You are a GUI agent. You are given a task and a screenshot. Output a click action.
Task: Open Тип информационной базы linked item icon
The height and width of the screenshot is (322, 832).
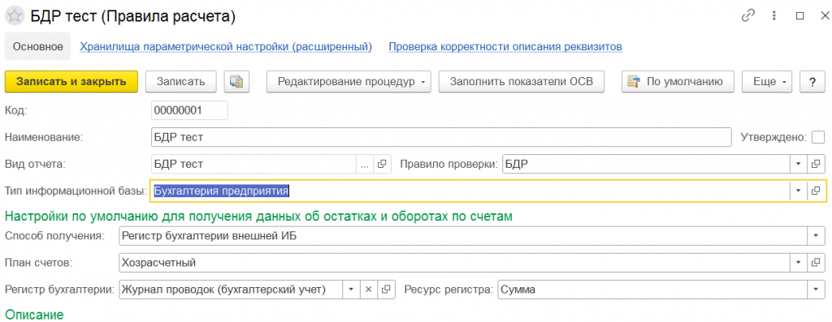[816, 191]
